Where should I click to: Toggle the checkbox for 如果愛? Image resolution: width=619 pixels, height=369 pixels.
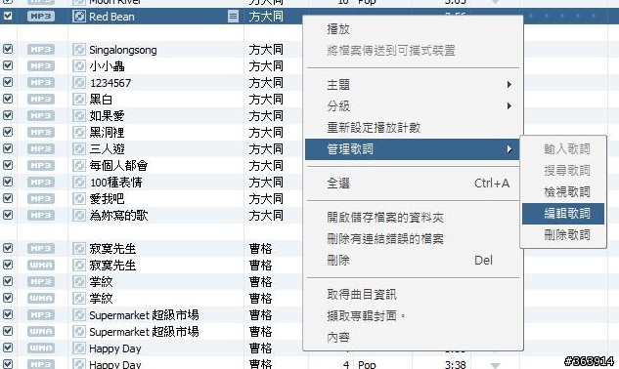pyautogui.click(x=8, y=115)
